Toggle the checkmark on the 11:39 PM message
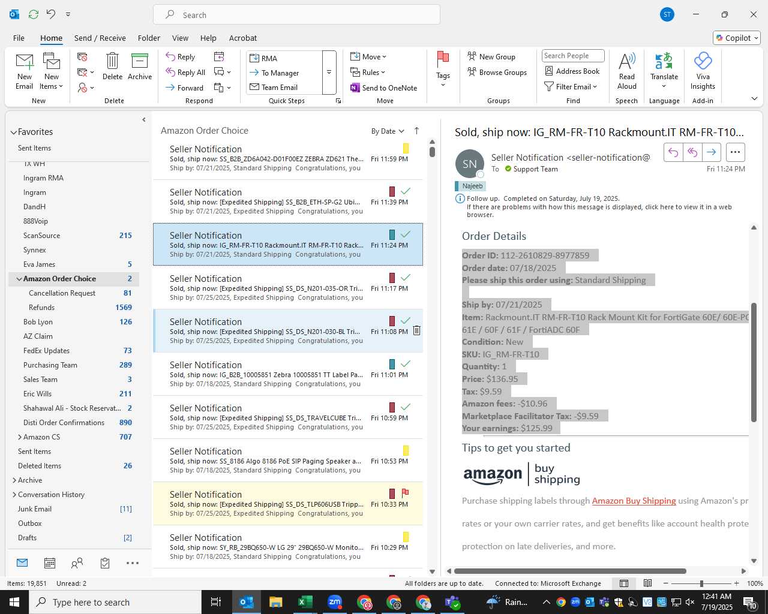The image size is (768, 614). tap(406, 191)
